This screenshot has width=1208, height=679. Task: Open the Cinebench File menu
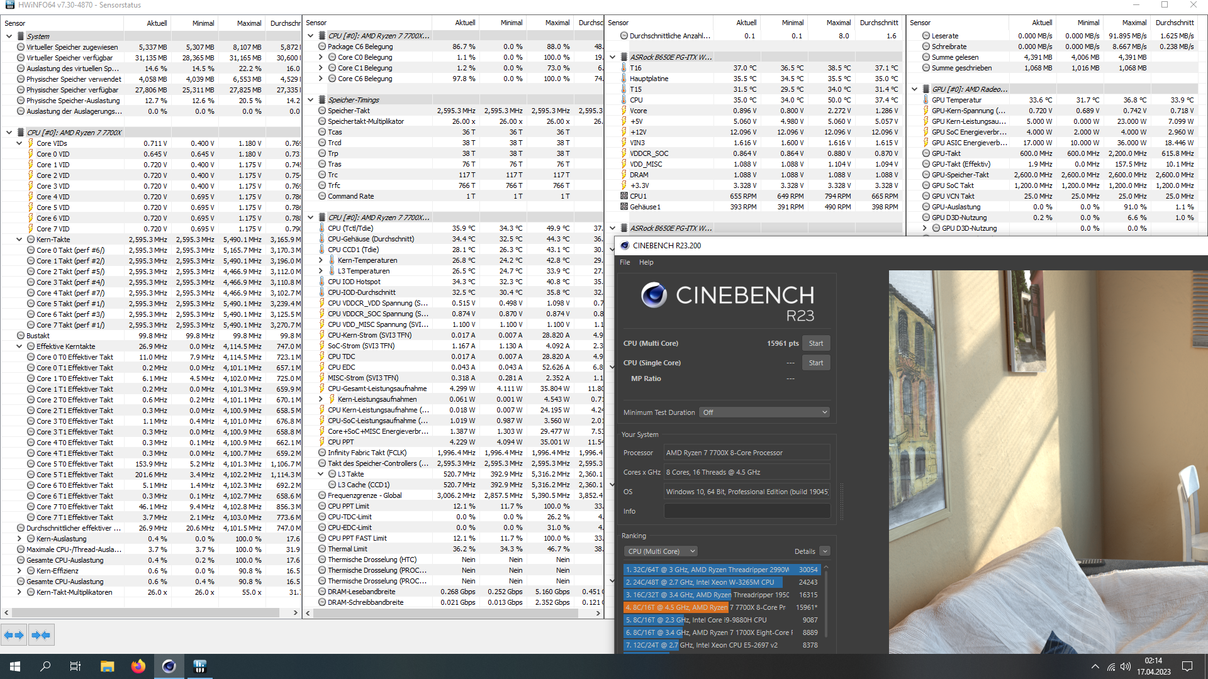coord(625,262)
